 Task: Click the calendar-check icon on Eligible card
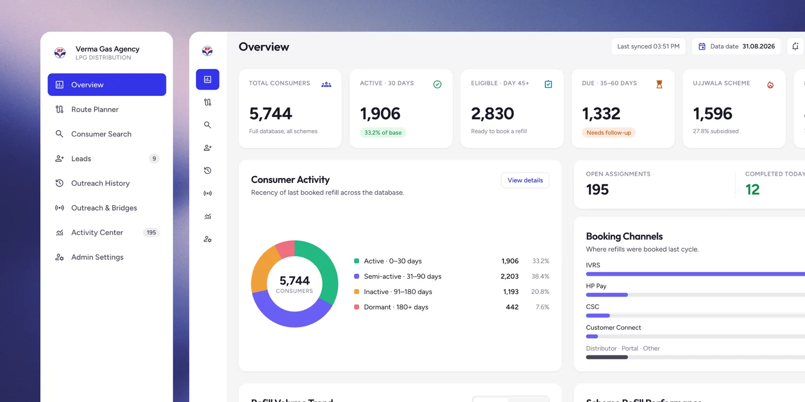pyautogui.click(x=548, y=84)
